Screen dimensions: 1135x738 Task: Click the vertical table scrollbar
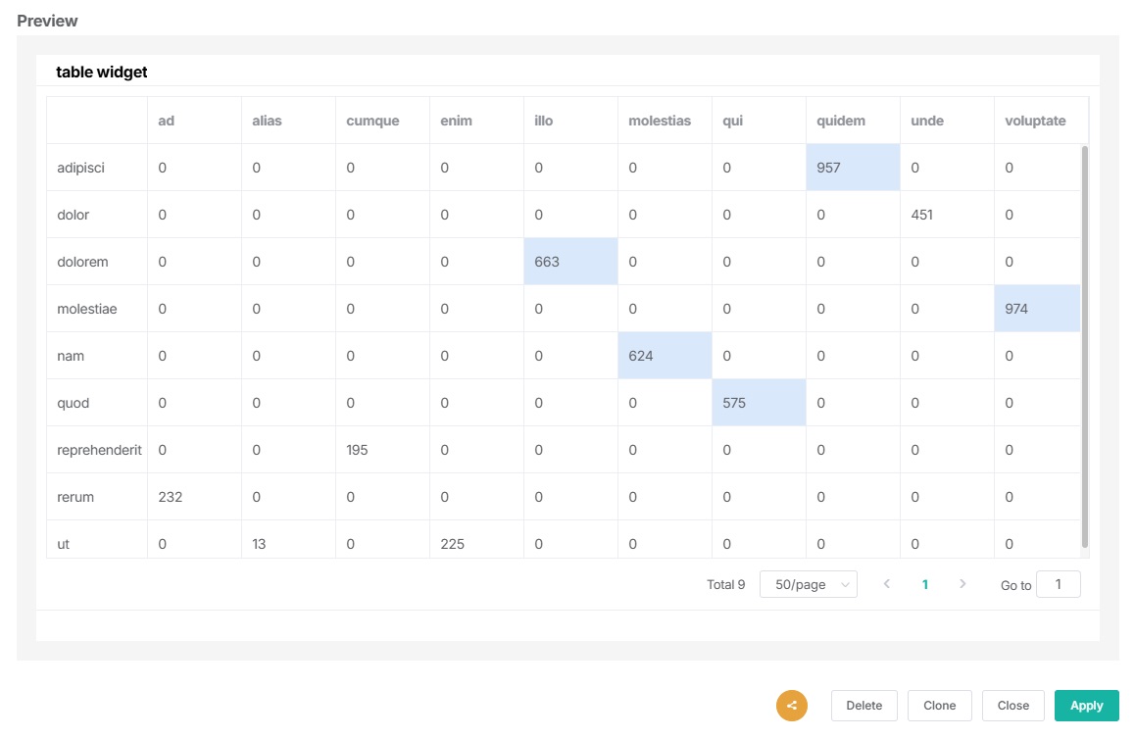[x=1084, y=343]
